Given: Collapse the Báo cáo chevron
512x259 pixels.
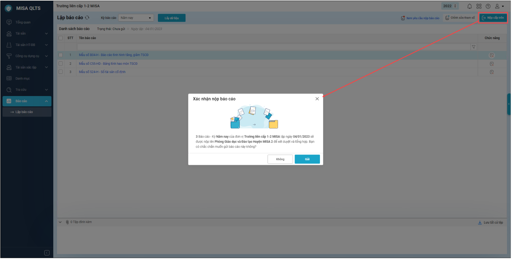Looking at the screenshot, I should 46,101.
